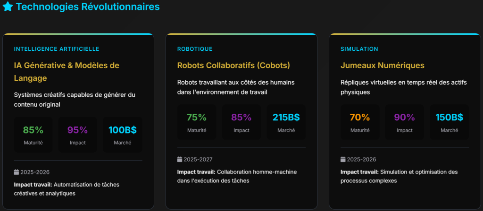Click the 75% Maturité stat in Cobots card

point(197,122)
